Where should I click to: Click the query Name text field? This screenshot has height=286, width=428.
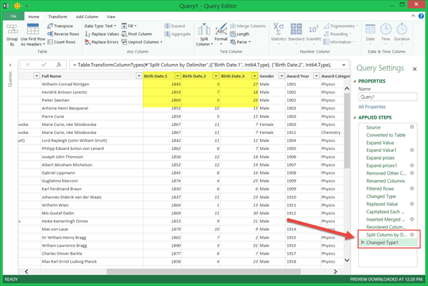388,97
